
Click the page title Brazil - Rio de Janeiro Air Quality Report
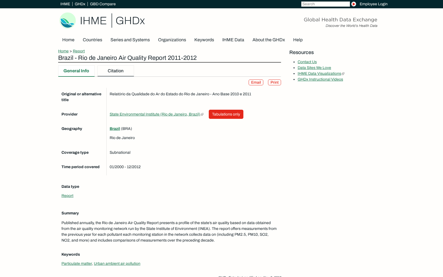click(127, 58)
